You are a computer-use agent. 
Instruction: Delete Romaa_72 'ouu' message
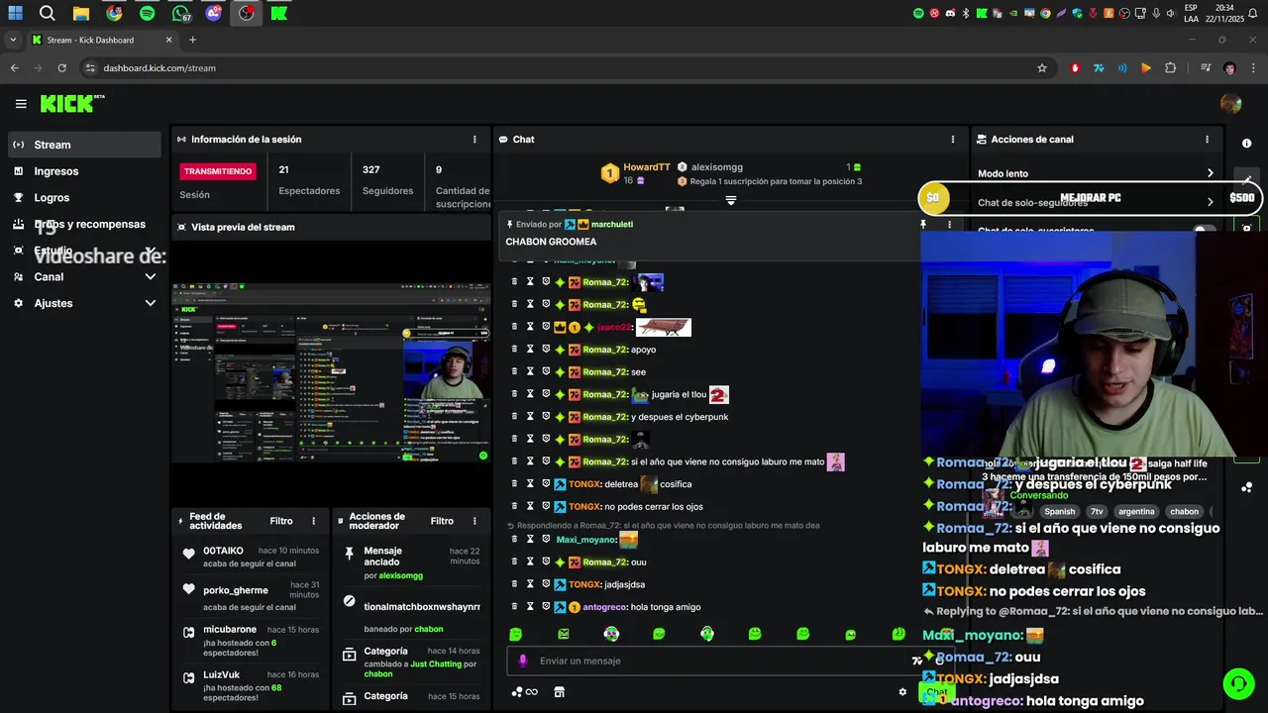[x=514, y=562]
